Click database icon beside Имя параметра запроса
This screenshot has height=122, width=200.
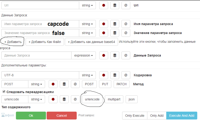(115, 24)
